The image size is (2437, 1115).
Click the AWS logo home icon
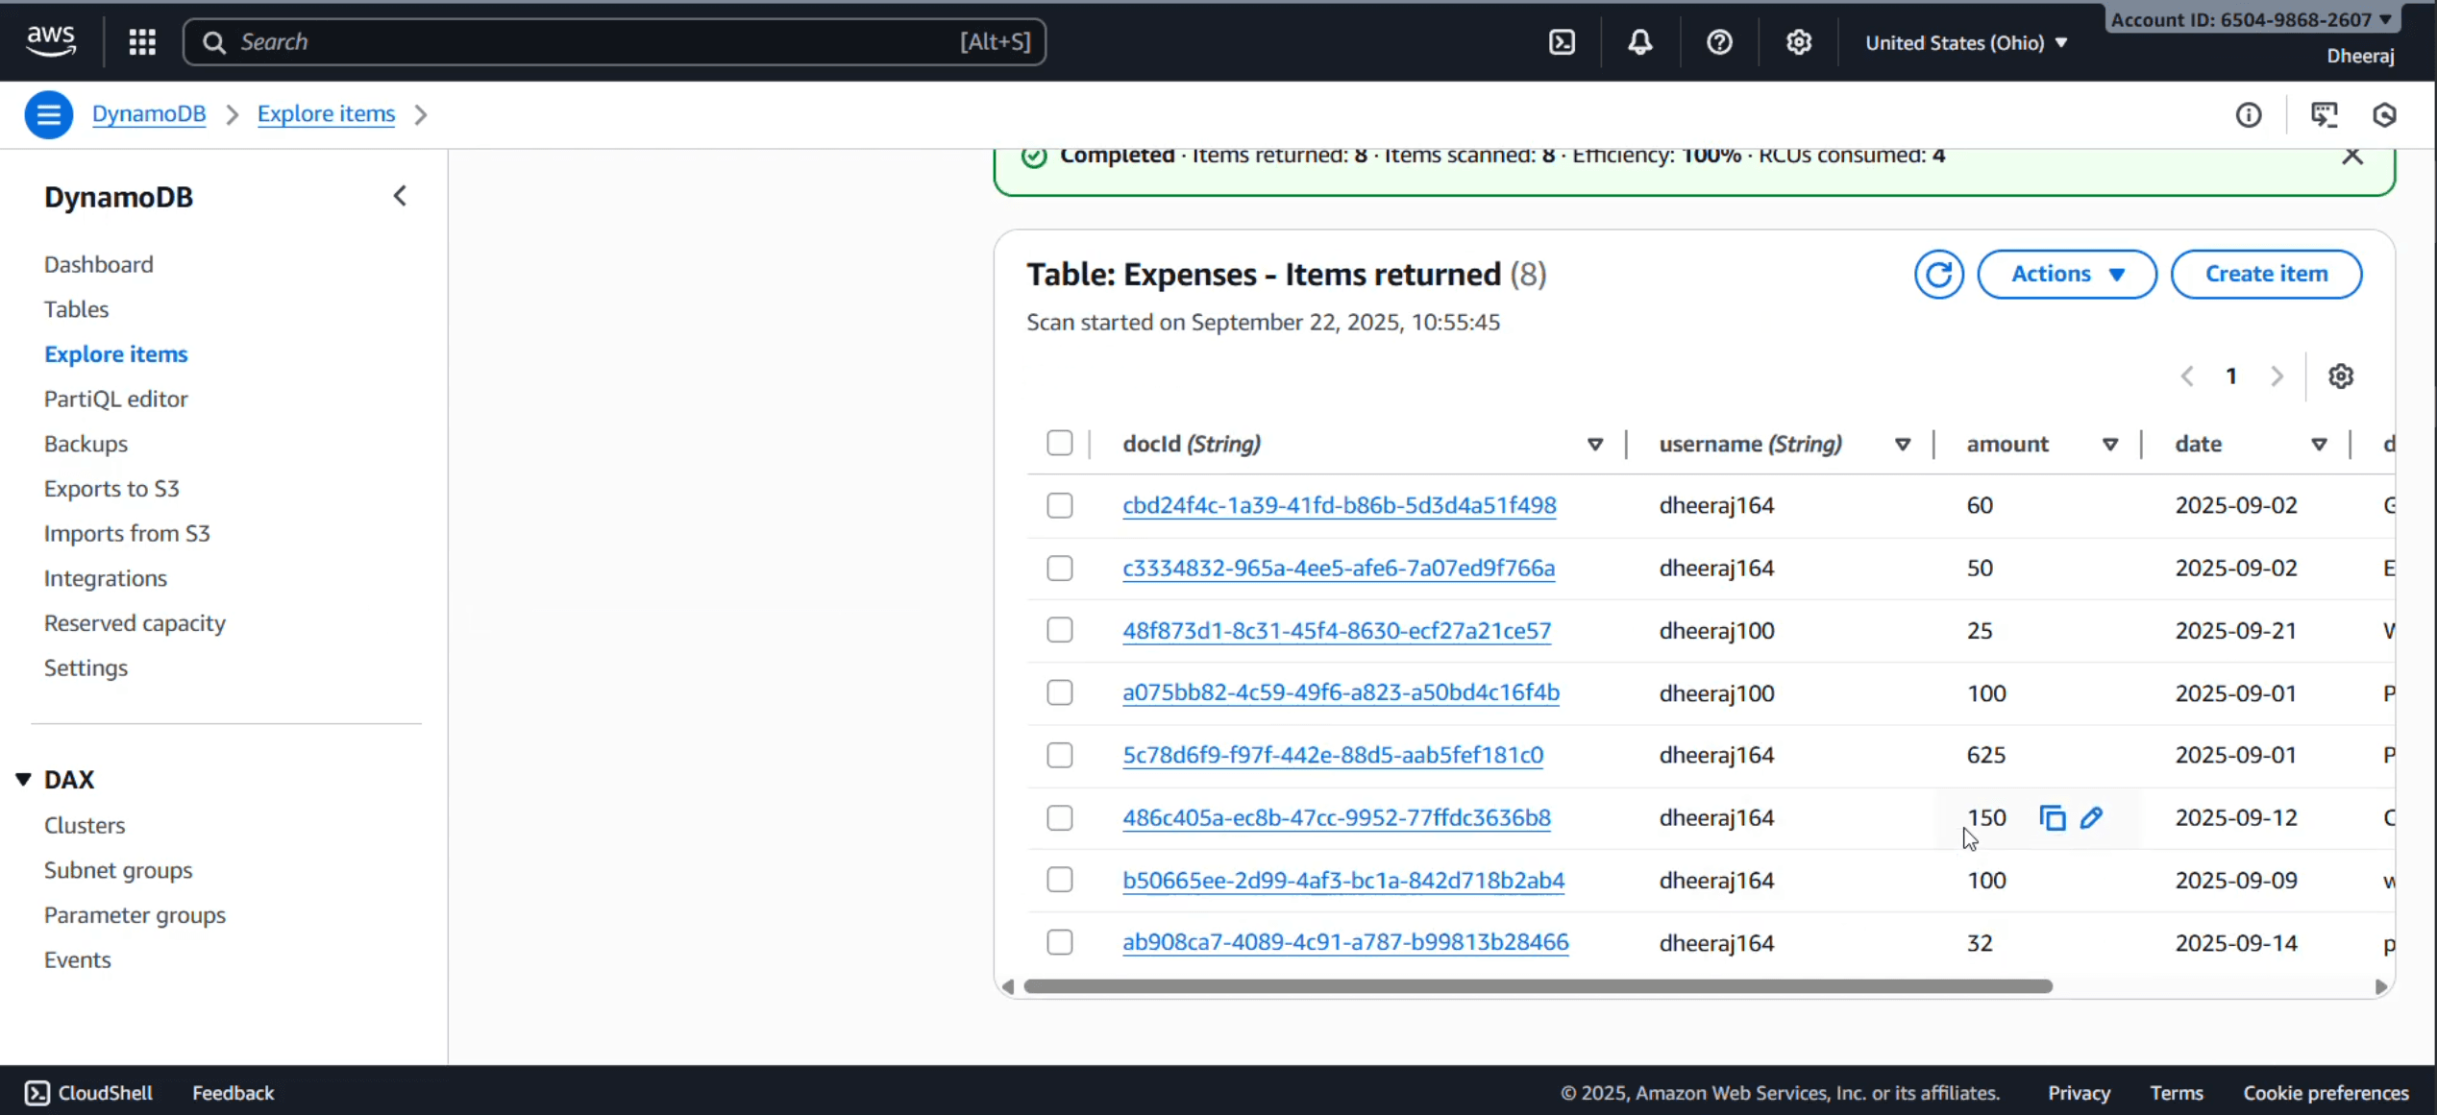[x=51, y=41]
